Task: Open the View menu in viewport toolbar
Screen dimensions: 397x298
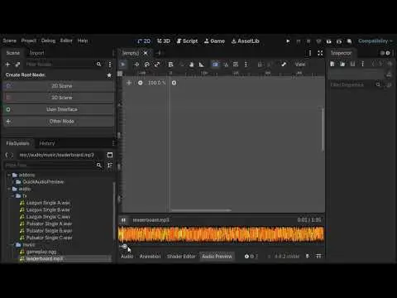Action: coord(300,65)
